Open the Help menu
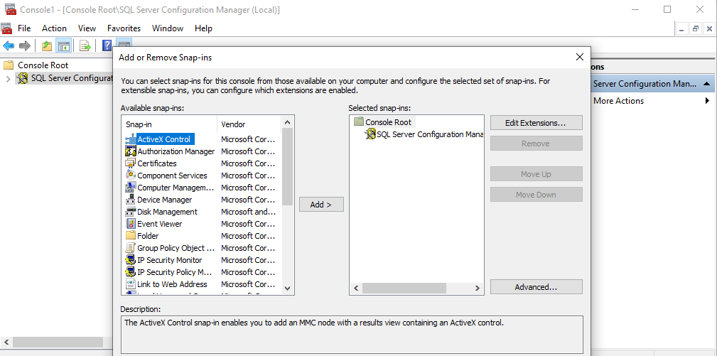The width and height of the screenshot is (717, 356). click(x=203, y=28)
